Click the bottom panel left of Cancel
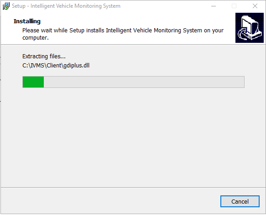Viewport: 266px width, 215px height. (x=110, y=201)
